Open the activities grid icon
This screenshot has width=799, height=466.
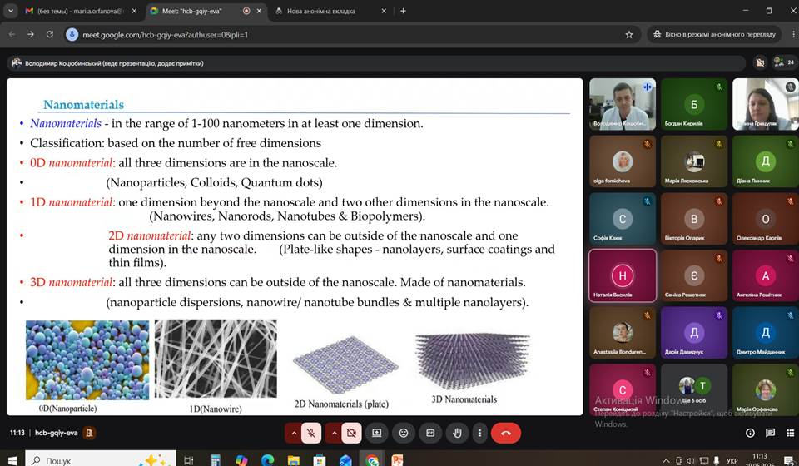[x=790, y=433]
